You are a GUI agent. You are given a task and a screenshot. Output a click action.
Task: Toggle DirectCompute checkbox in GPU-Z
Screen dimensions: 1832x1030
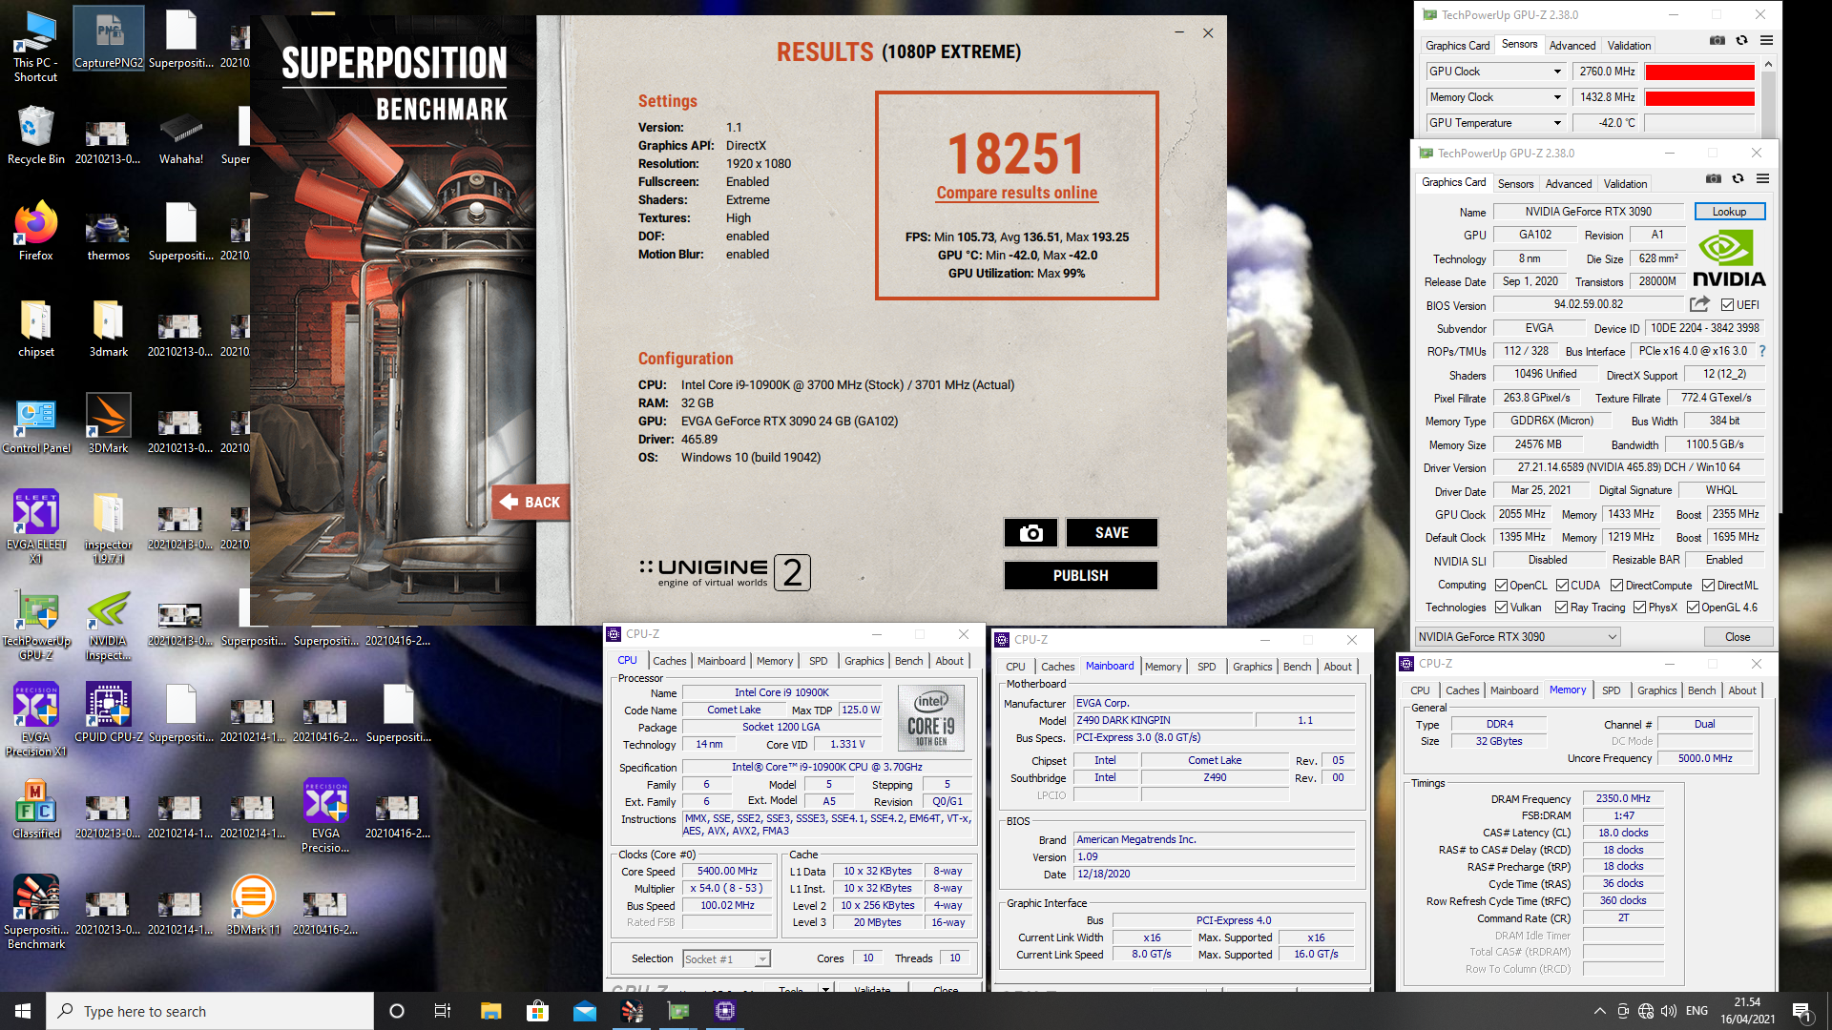(1616, 586)
